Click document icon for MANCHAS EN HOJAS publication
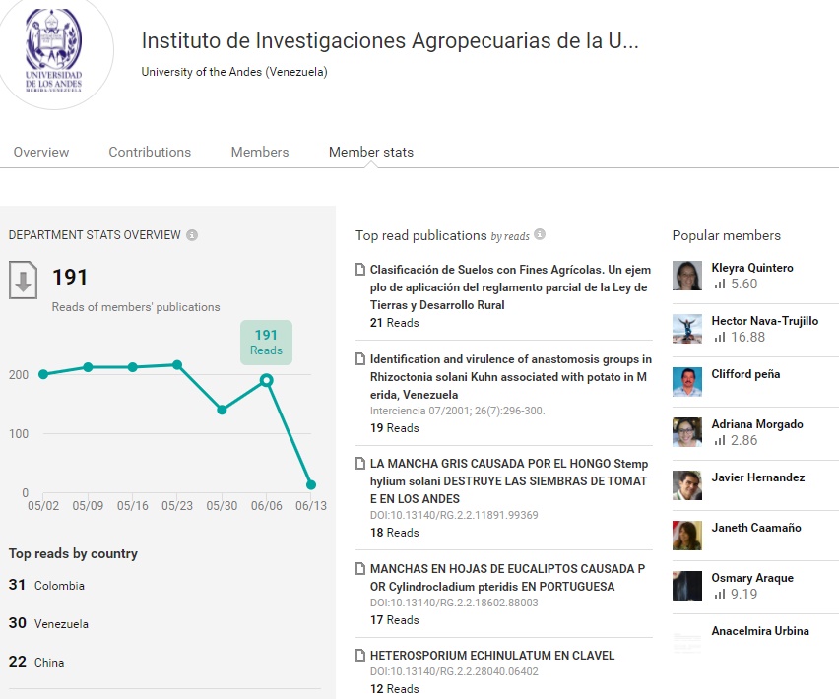This screenshot has width=839, height=699. pyautogui.click(x=360, y=568)
